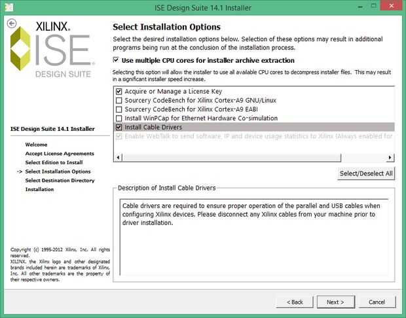This screenshot has height=318, width=406.
Task: Enable Sourcery CodeBench Cortex-A9 EABI option
Action: (119, 109)
